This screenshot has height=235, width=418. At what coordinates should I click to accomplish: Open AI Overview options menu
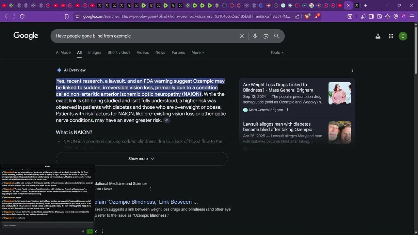pyautogui.click(x=352, y=70)
